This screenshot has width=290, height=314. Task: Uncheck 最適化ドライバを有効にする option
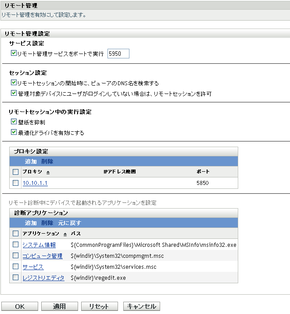[x=14, y=132]
